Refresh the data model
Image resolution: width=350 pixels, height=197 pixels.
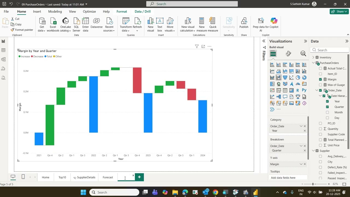click(137, 25)
